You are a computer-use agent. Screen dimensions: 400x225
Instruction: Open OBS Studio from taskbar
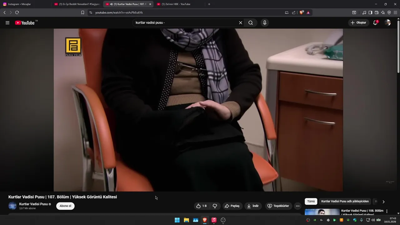tap(223, 220)
